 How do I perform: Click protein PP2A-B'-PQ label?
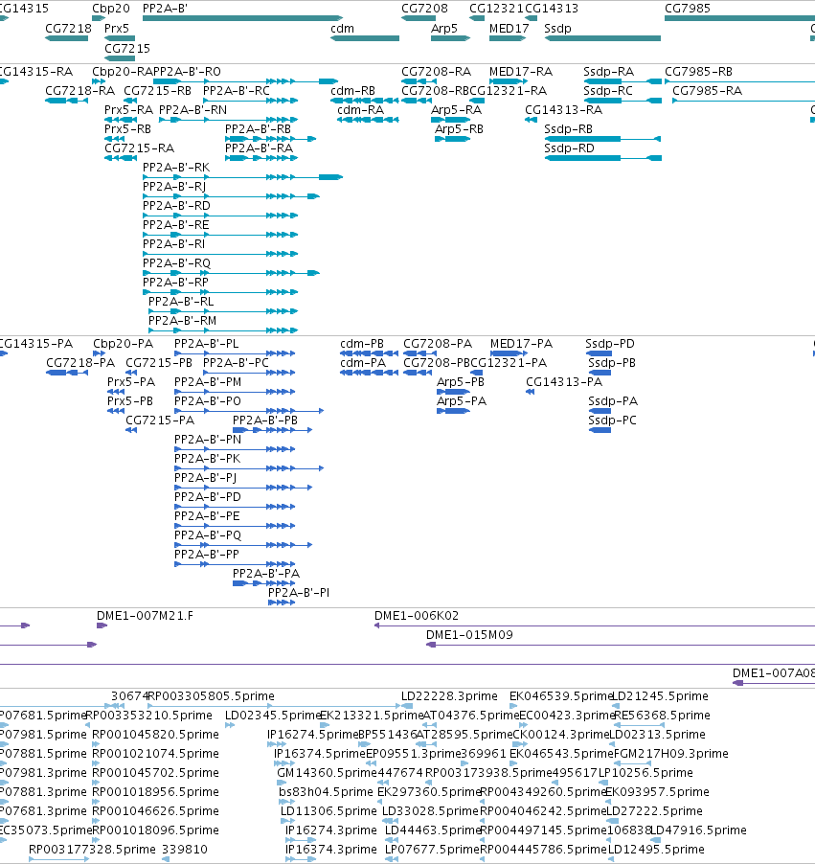(207, 535)
